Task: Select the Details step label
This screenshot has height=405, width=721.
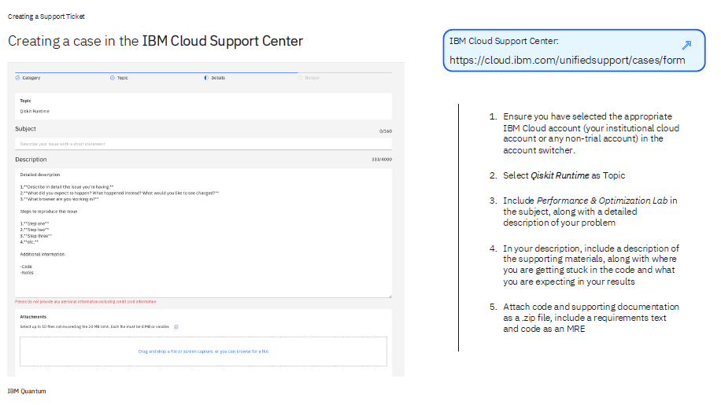Action: (218, 78)
